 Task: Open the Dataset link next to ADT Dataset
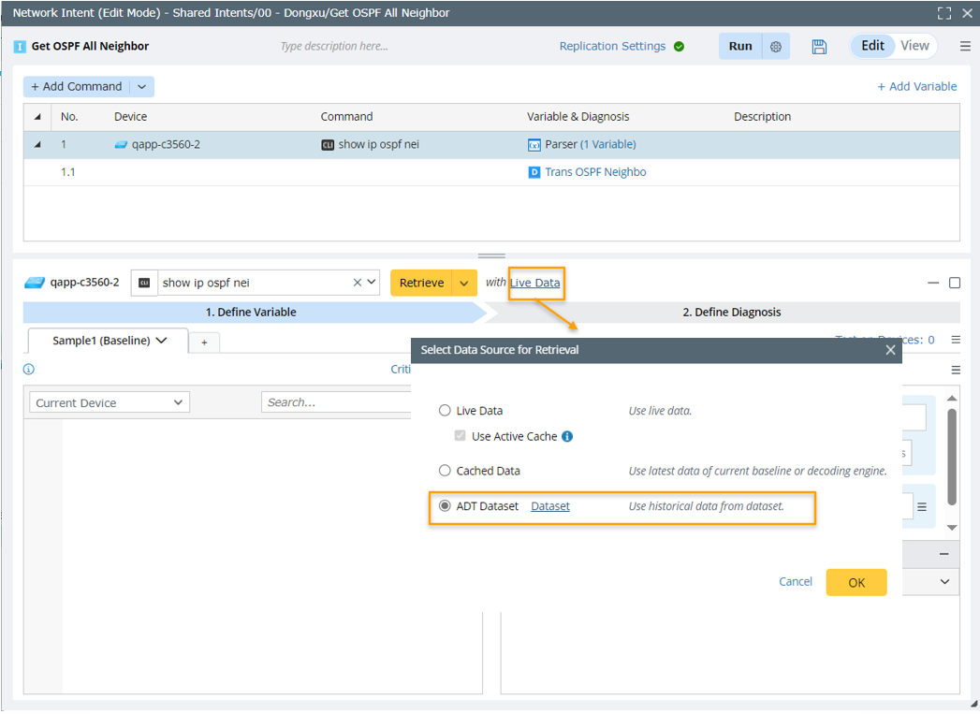tap(549, 506)
